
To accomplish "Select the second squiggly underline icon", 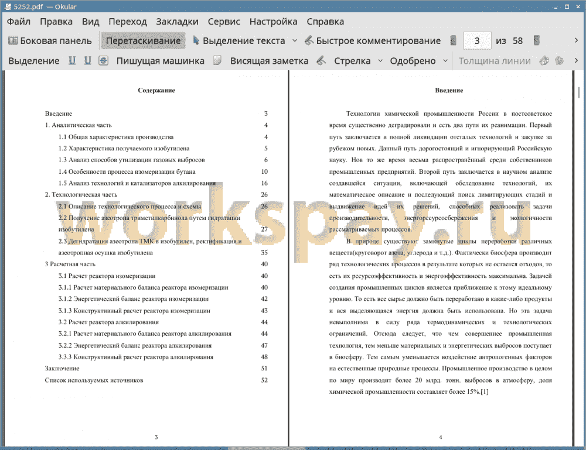I will pos(87,60).
